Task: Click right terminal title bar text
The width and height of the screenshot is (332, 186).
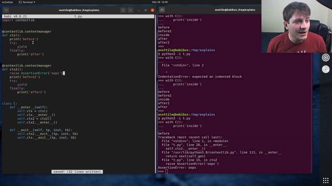Action: 235,10
